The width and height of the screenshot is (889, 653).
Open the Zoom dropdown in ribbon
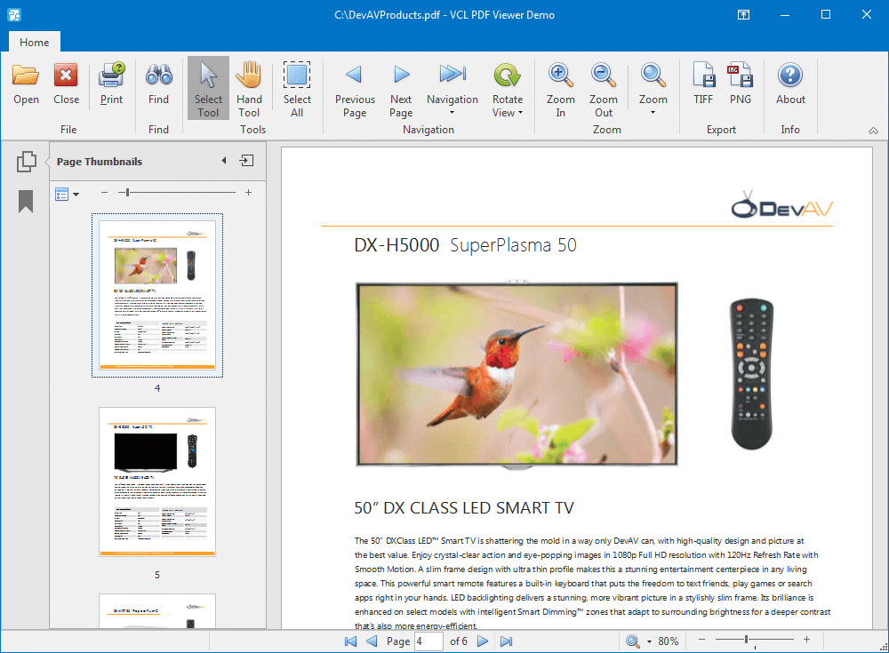(653, 89)
